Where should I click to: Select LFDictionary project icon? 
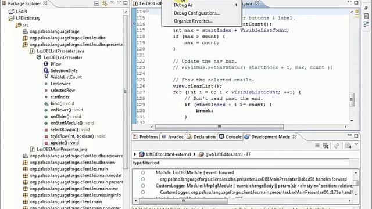click(x=11, y=18)
